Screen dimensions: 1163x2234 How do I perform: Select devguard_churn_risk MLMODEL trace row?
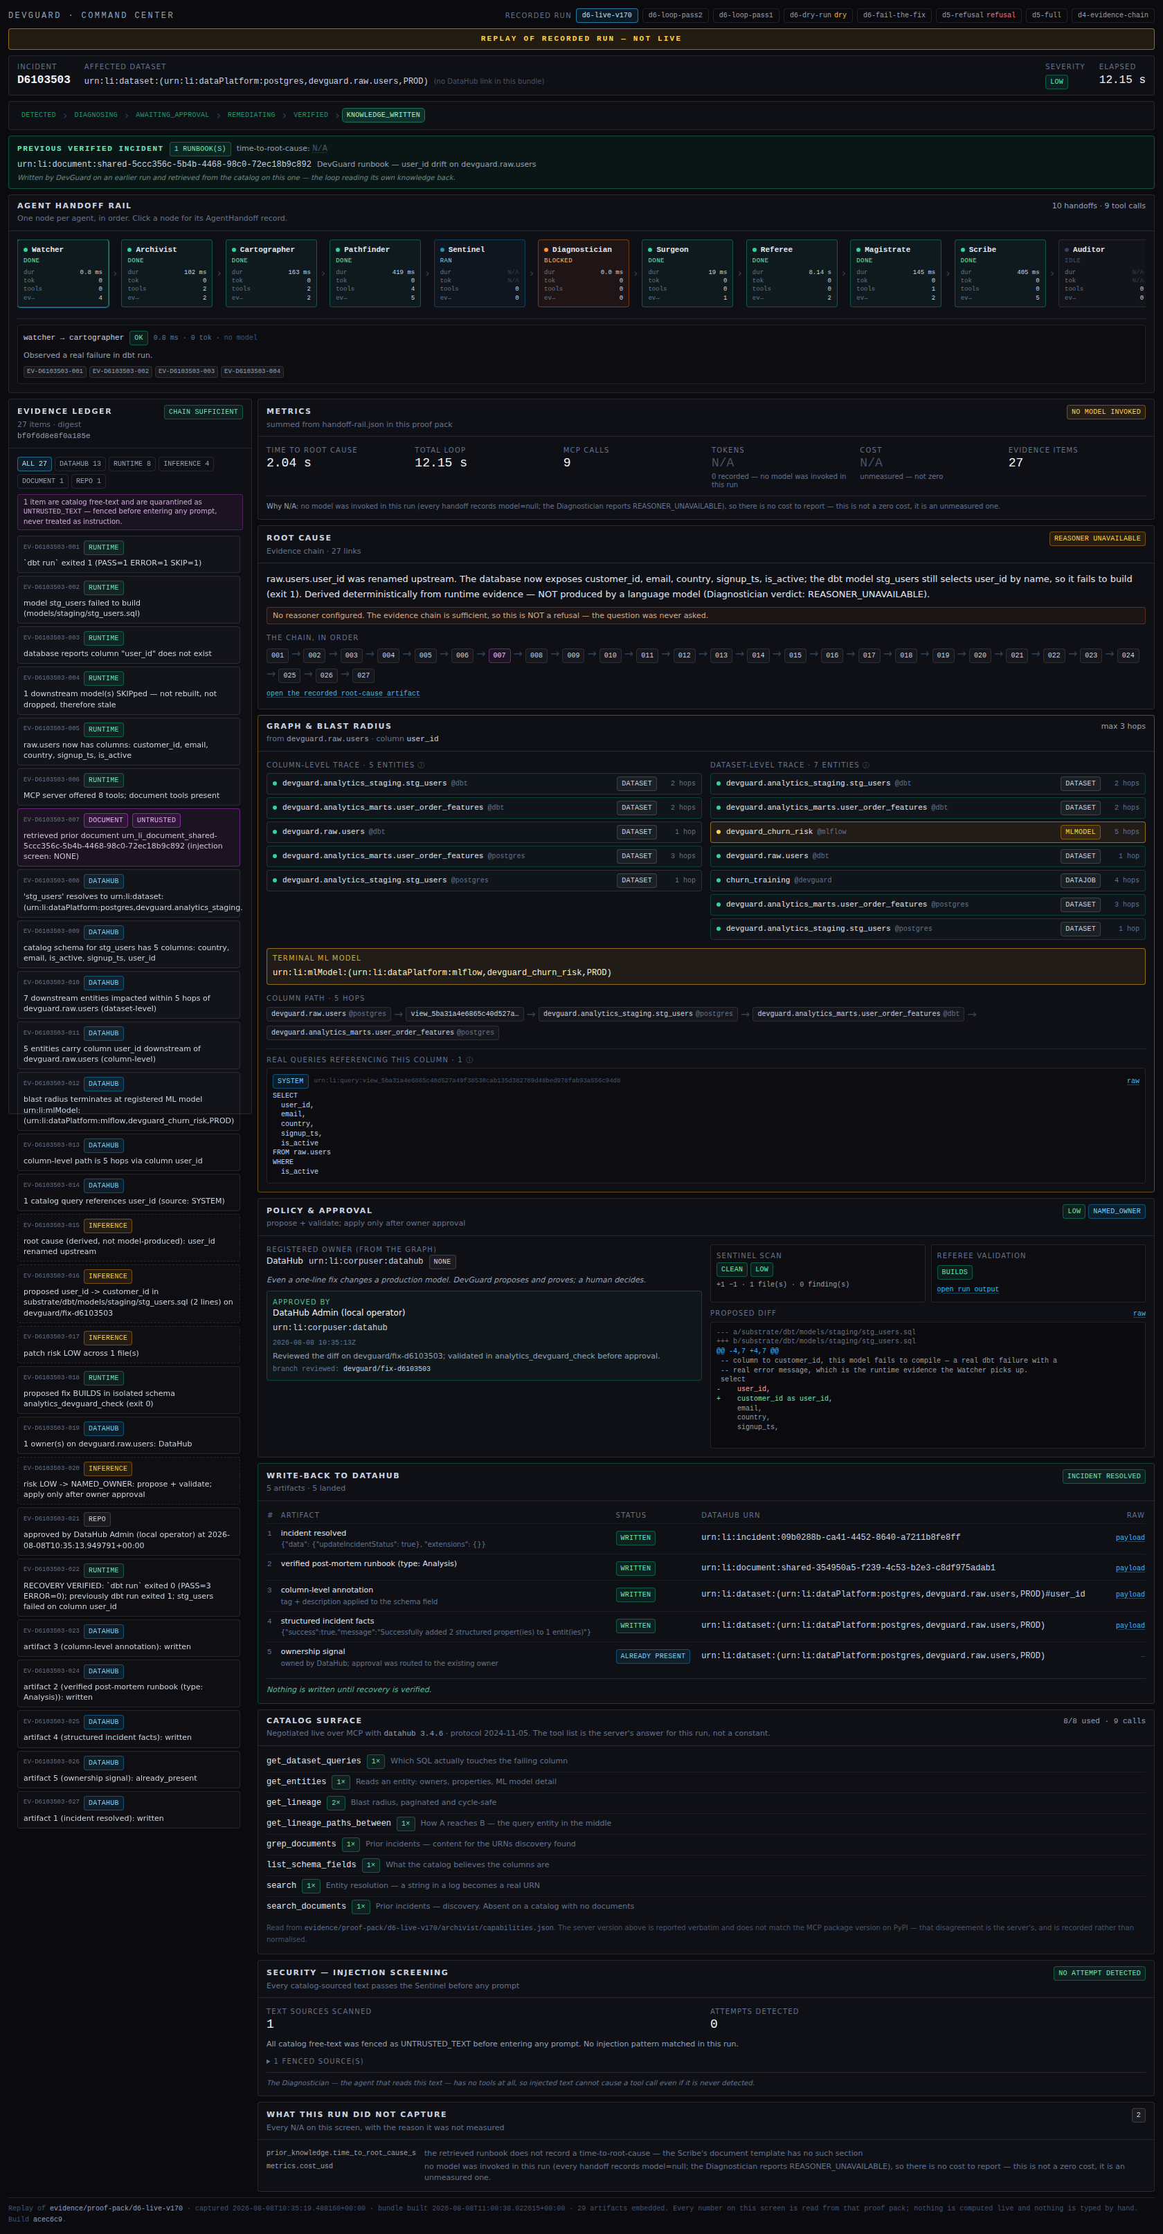pyautogui.click(x=927, y=832)
